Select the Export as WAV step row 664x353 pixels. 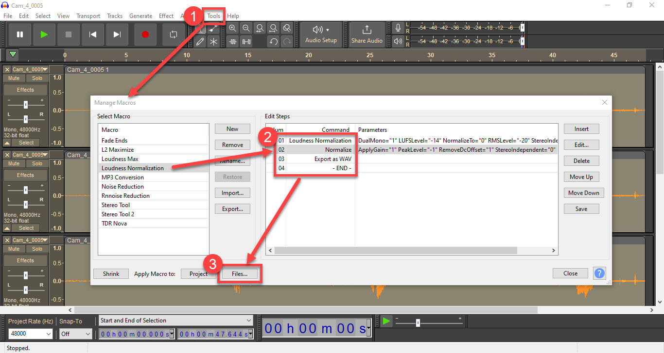[411, 159]
